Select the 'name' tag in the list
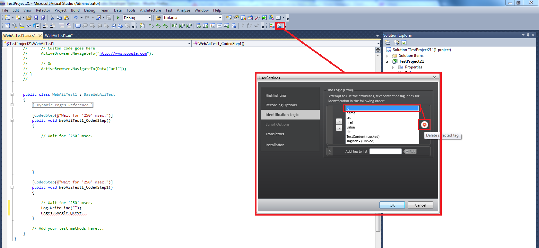 pos(382,113)
